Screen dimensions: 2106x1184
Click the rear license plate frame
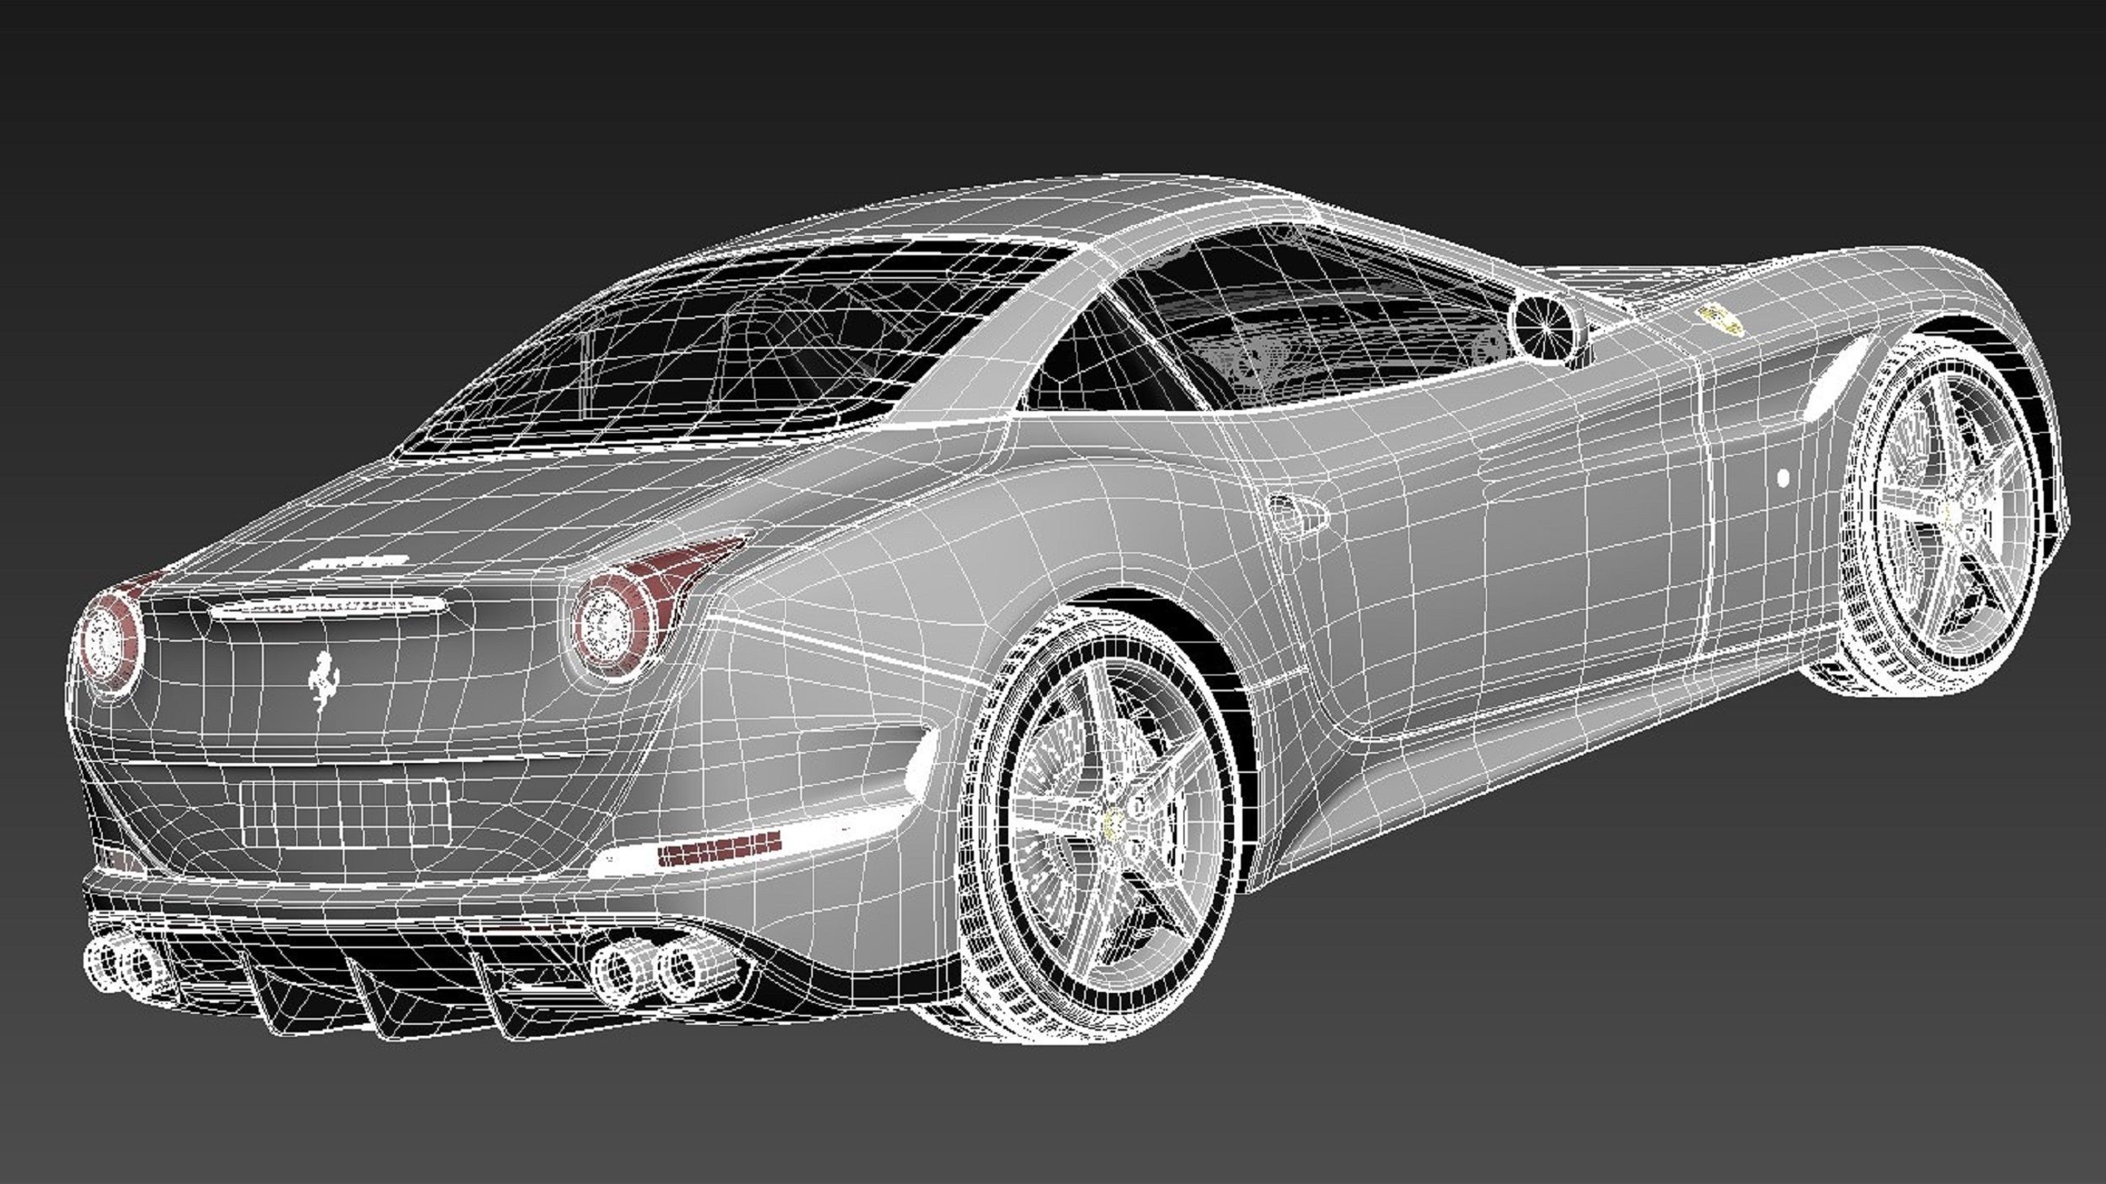(345, 814)
